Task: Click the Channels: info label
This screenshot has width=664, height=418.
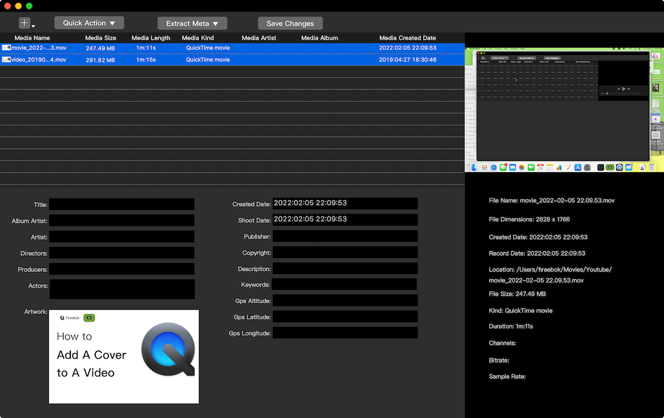Action: [x=502, y=343]
